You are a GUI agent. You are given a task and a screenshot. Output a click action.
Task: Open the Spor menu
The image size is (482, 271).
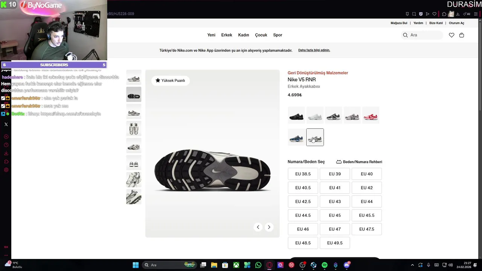278,35
